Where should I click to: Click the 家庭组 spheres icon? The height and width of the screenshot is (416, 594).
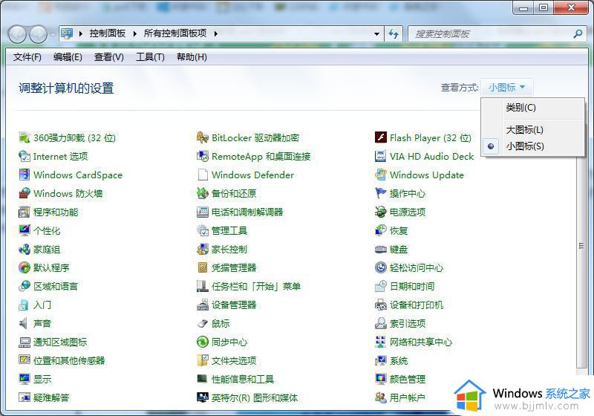click(x=25, y=249)
